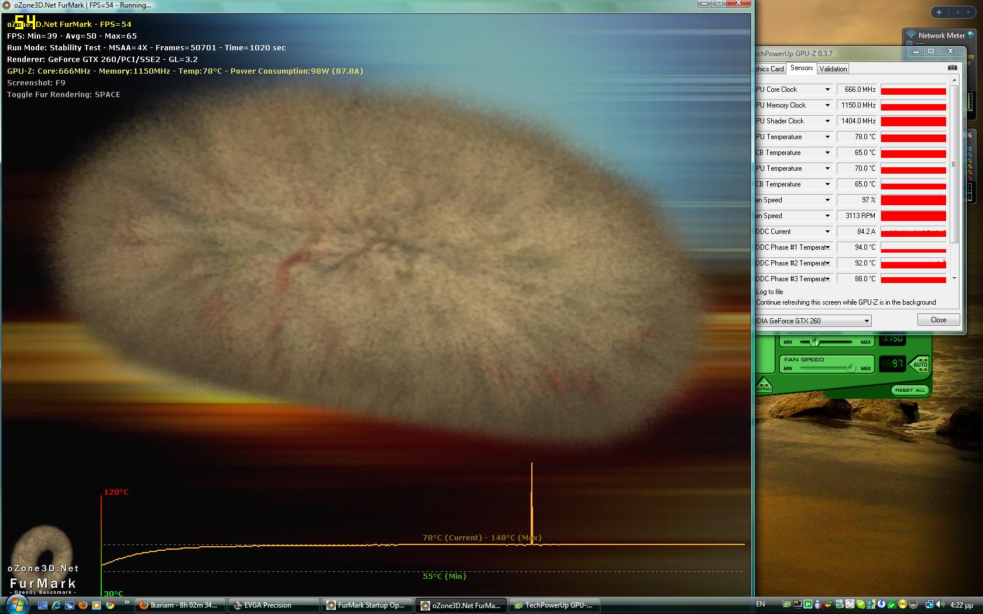Open the volume control from the tray

click(x=940, y=605)
